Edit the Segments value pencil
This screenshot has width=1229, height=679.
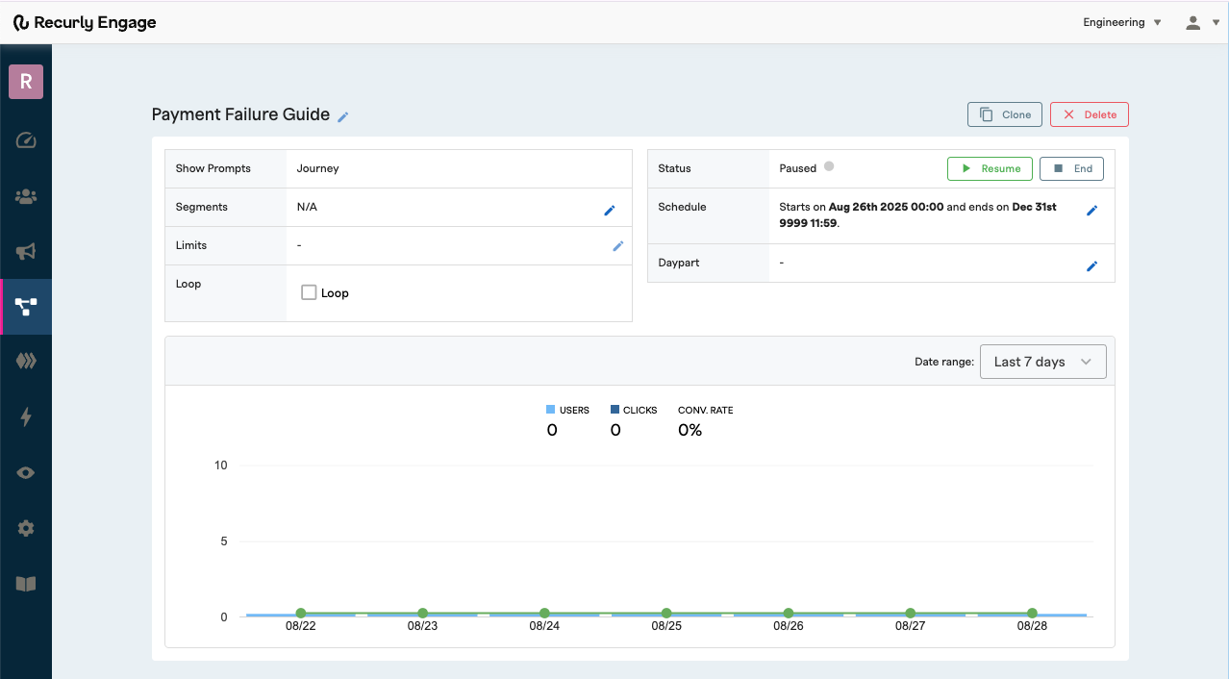point(609,210)
